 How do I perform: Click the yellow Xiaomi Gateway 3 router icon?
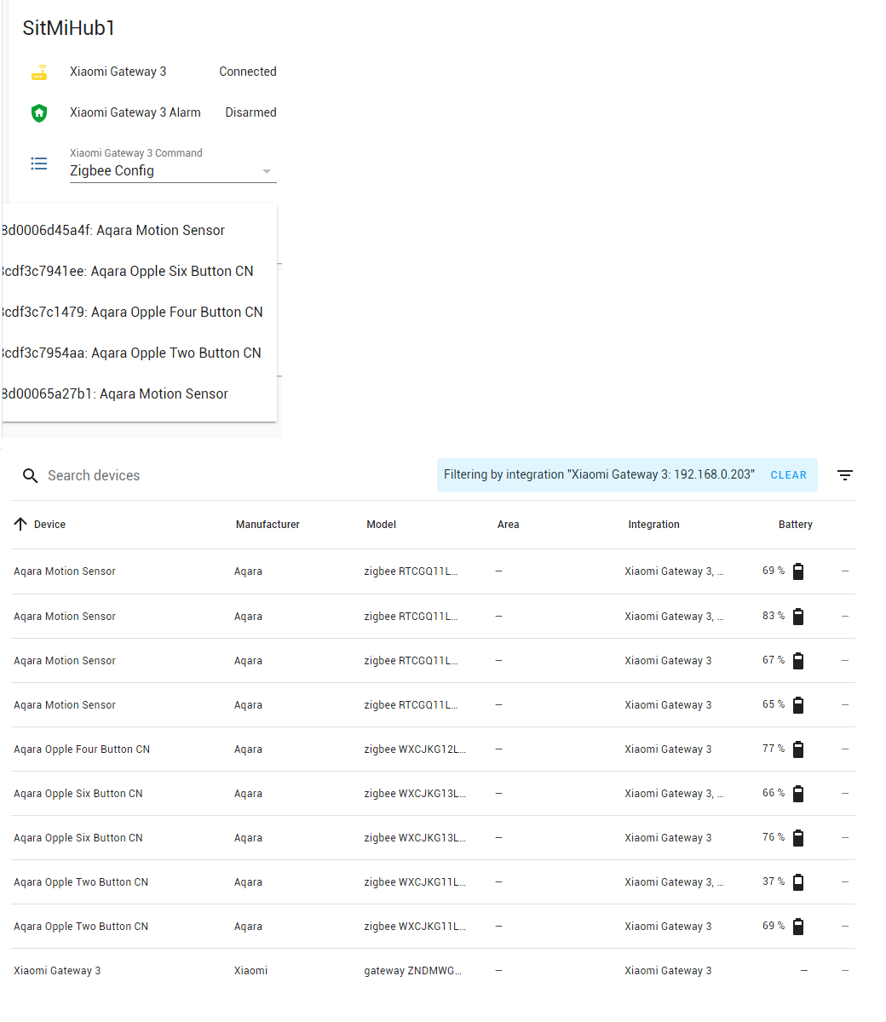point(39,72)
